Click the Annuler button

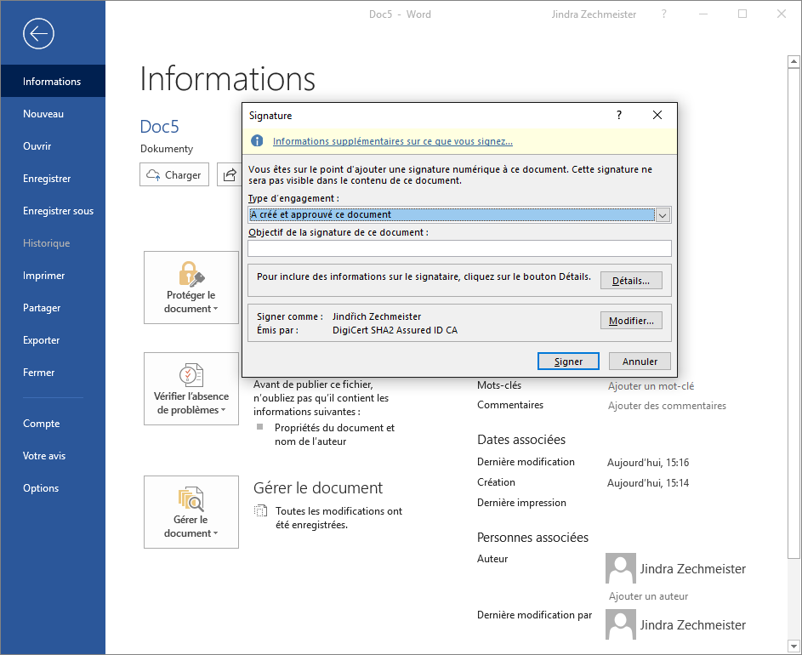pyautogui.click(x=640, y=362)
